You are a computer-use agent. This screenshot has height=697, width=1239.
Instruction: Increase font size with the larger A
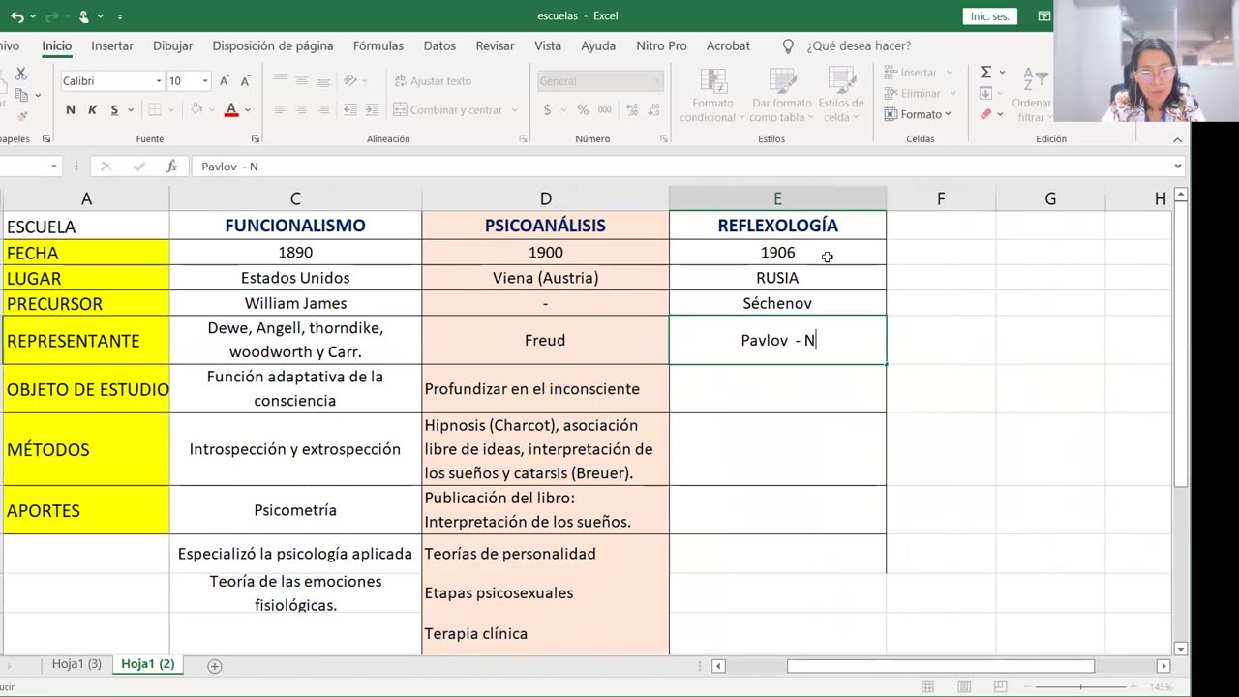pyautogui.click(x=225, y=81)
